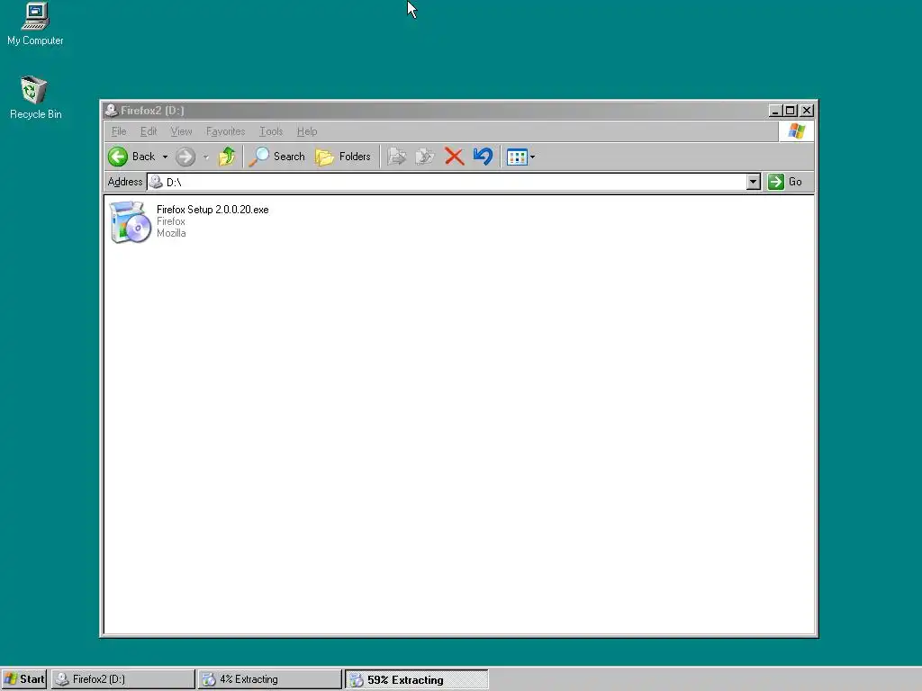Click the red Delete icon
This screenshot has height=691, width=922.
pyautogui.click(x=454, y=157)
